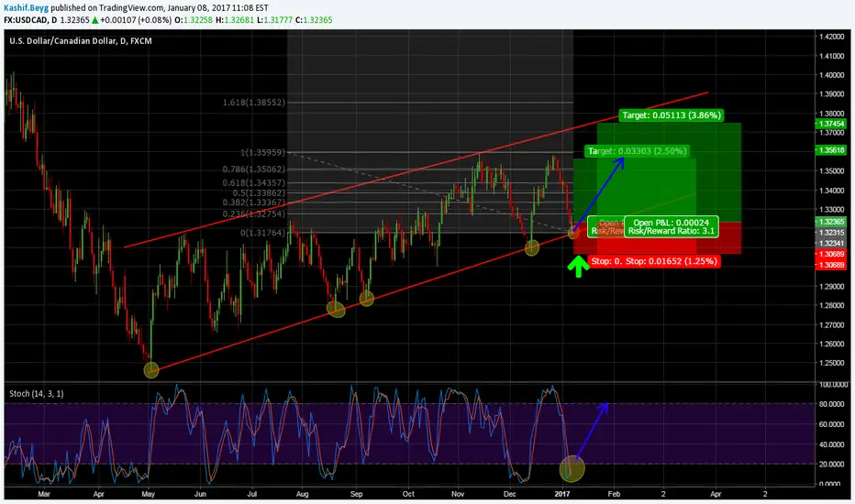Image resolution: width=855 pixels, height=504 pixels.
Task: Select the 0.236(1.32754) Fibonacci level label
Action: click(x=254, y=214)
